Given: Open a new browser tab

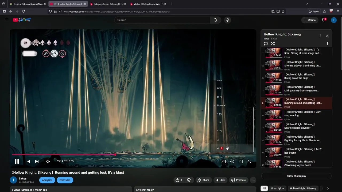Looking at the screenshot, I should point(172,4).
